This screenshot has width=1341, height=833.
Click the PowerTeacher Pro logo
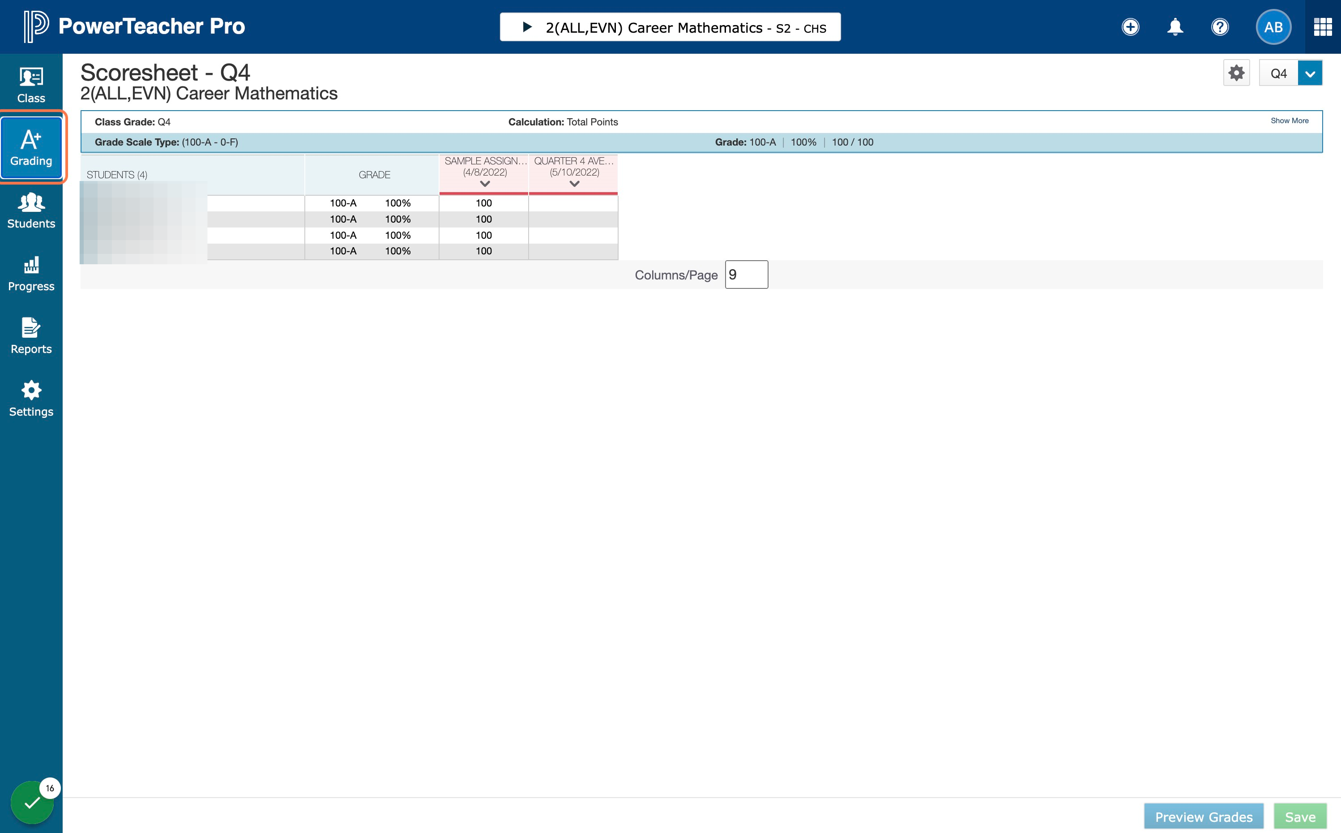point(134,26)
